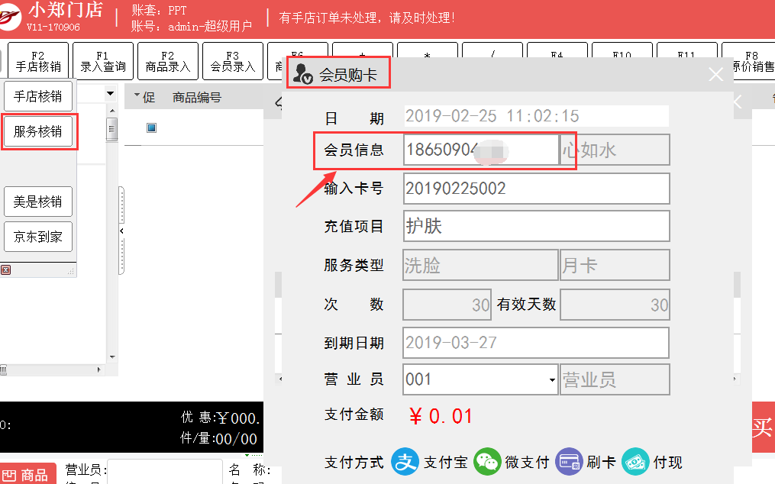
Task: Click the member name field 心如水
Action: point(615,150)
